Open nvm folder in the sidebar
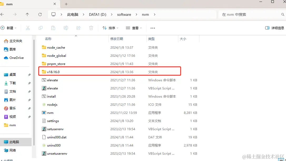Image resolution: width=286 pixels, height=161 pixels. click(10, 125)
